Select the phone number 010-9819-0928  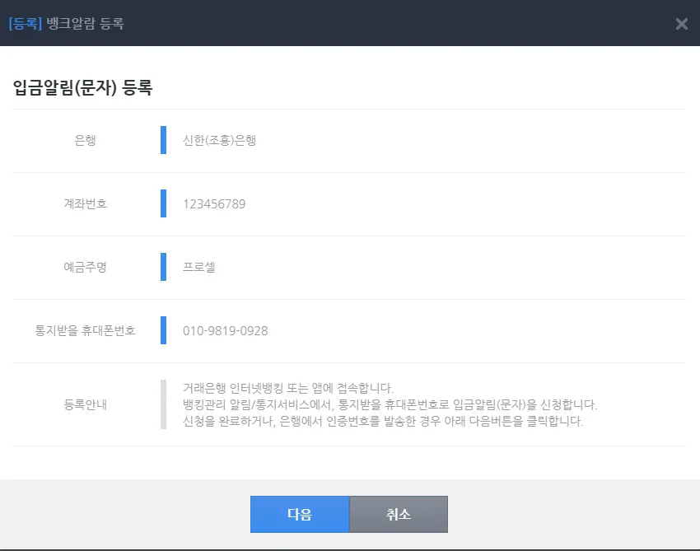click(226, 330)
